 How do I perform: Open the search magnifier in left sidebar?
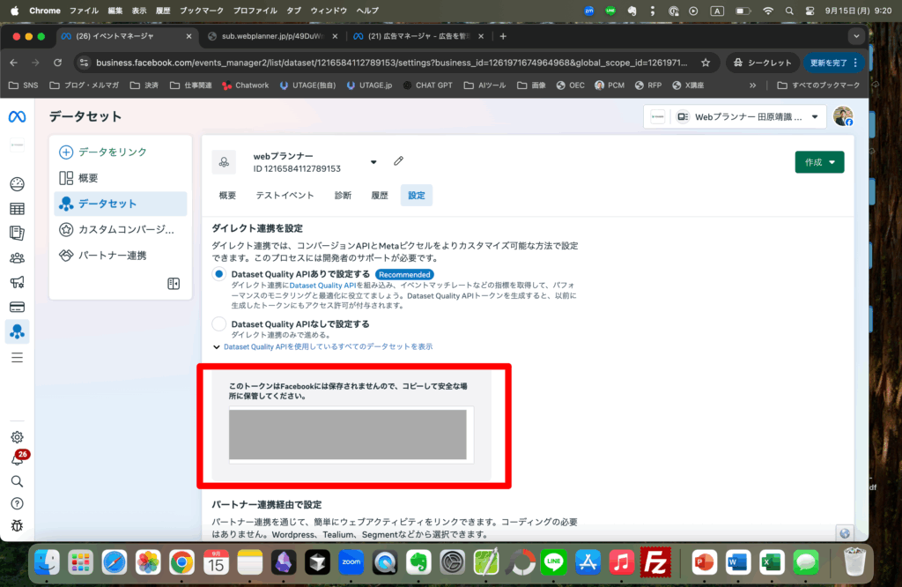pos(18,481)
